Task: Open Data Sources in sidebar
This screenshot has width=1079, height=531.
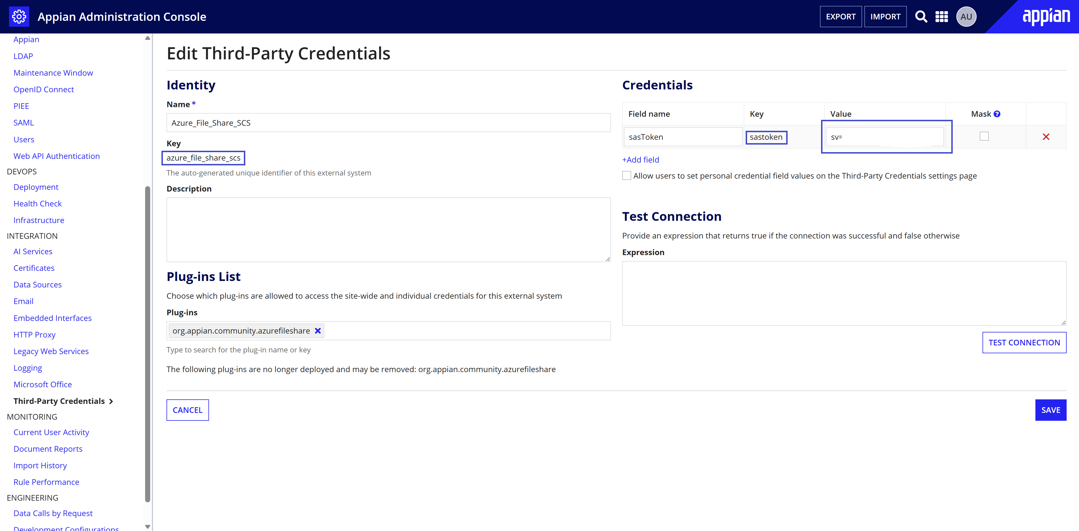Action: (37, 285)
